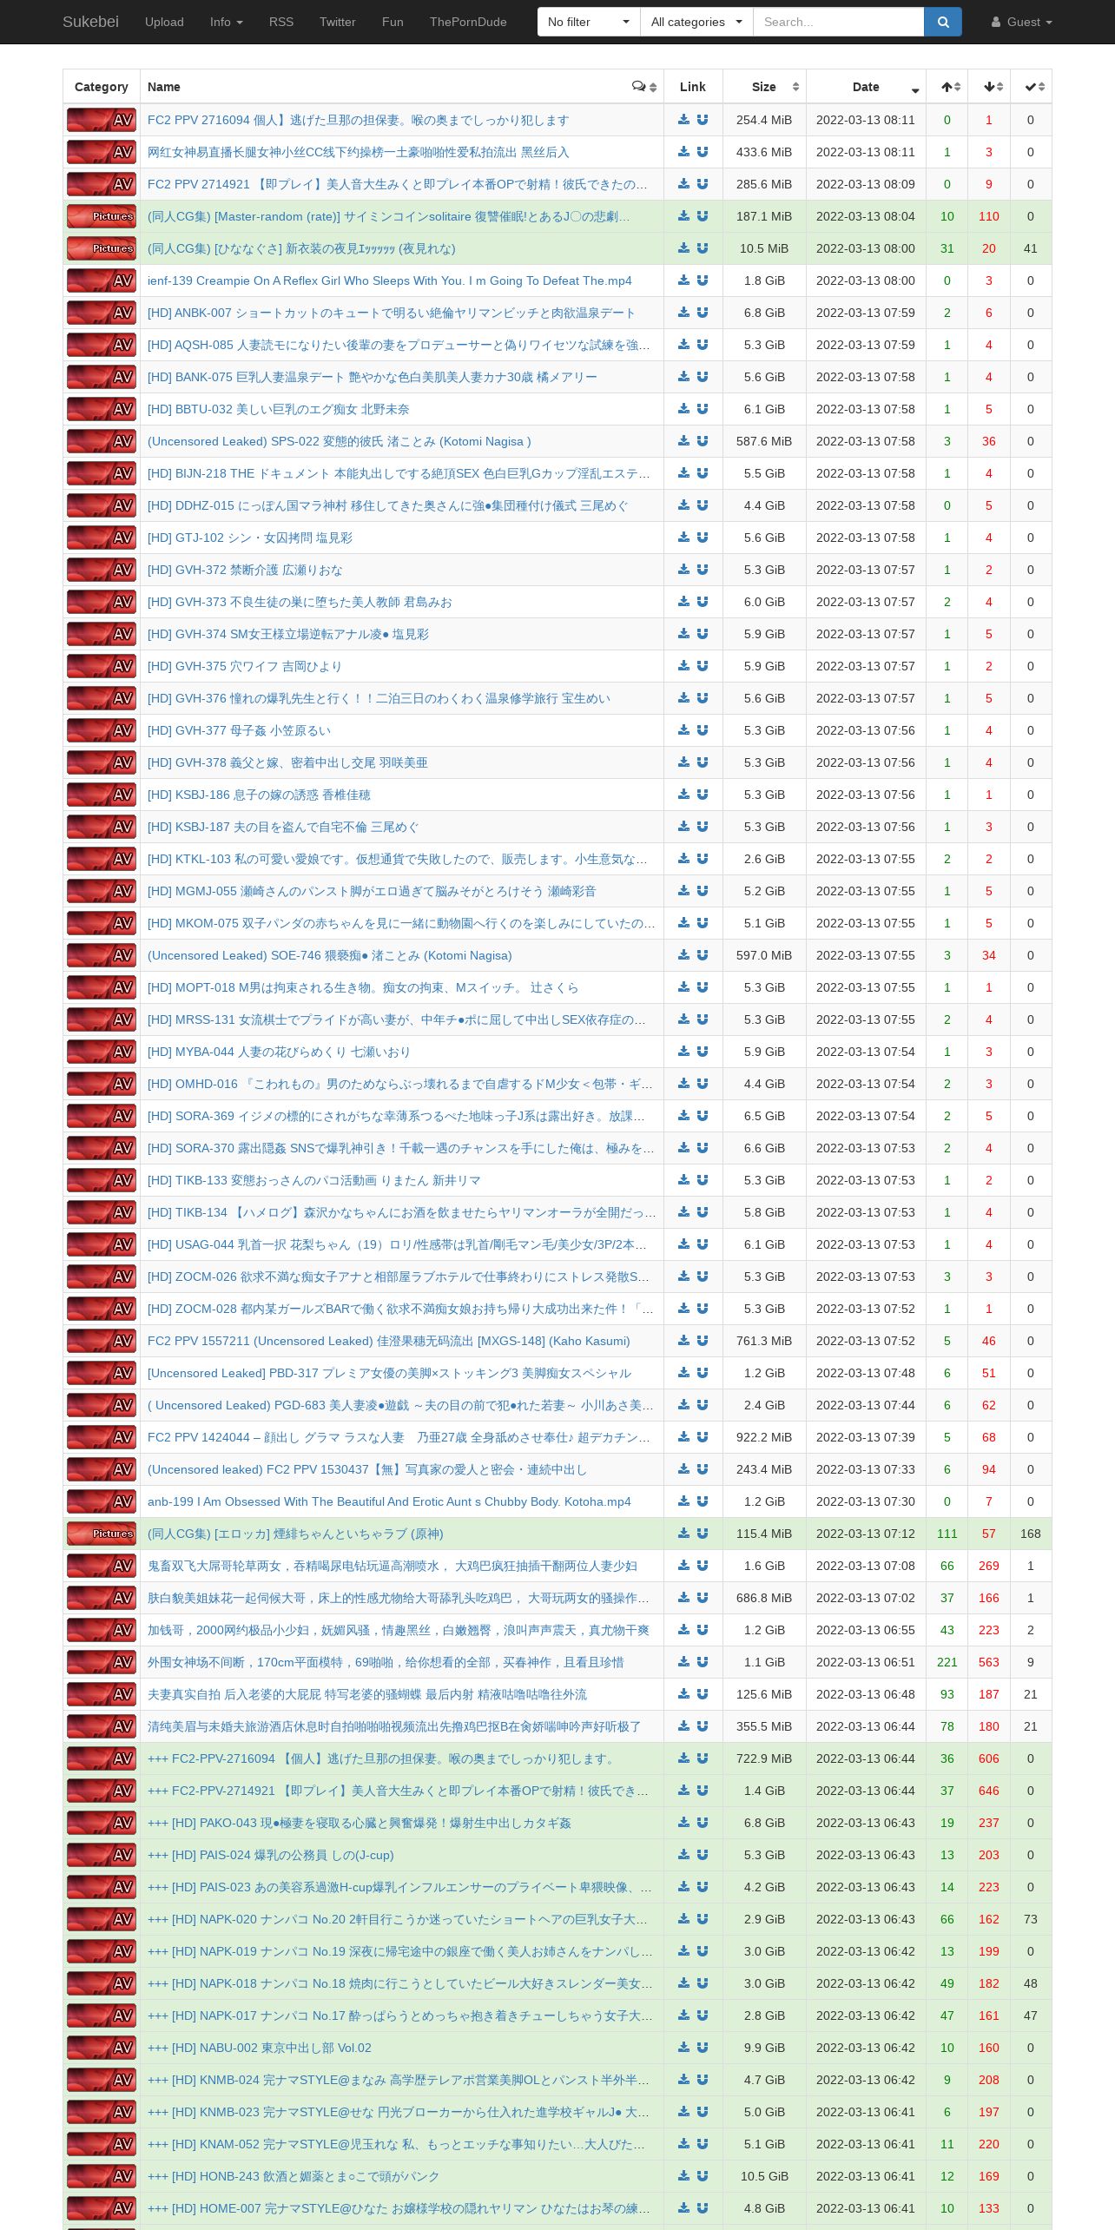Screen dimensions: 1115x2230
Task: Click size cell 9.9 GiB
Action: click(764, 2048)
